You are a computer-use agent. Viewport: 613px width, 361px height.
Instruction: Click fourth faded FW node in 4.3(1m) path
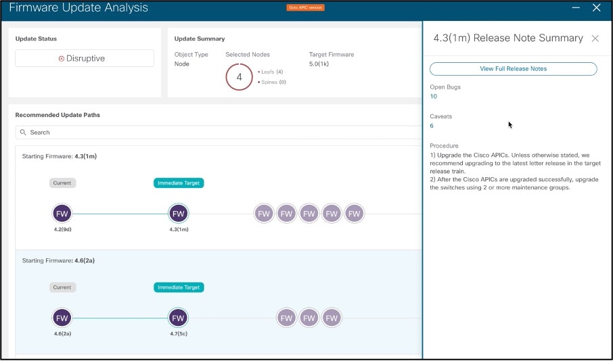332,214
